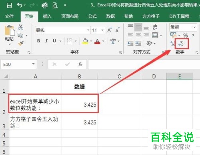The width and height of the screenshot is (200, 155).
Task: Toggle Middle Align icon
Action: coord(138,27)
